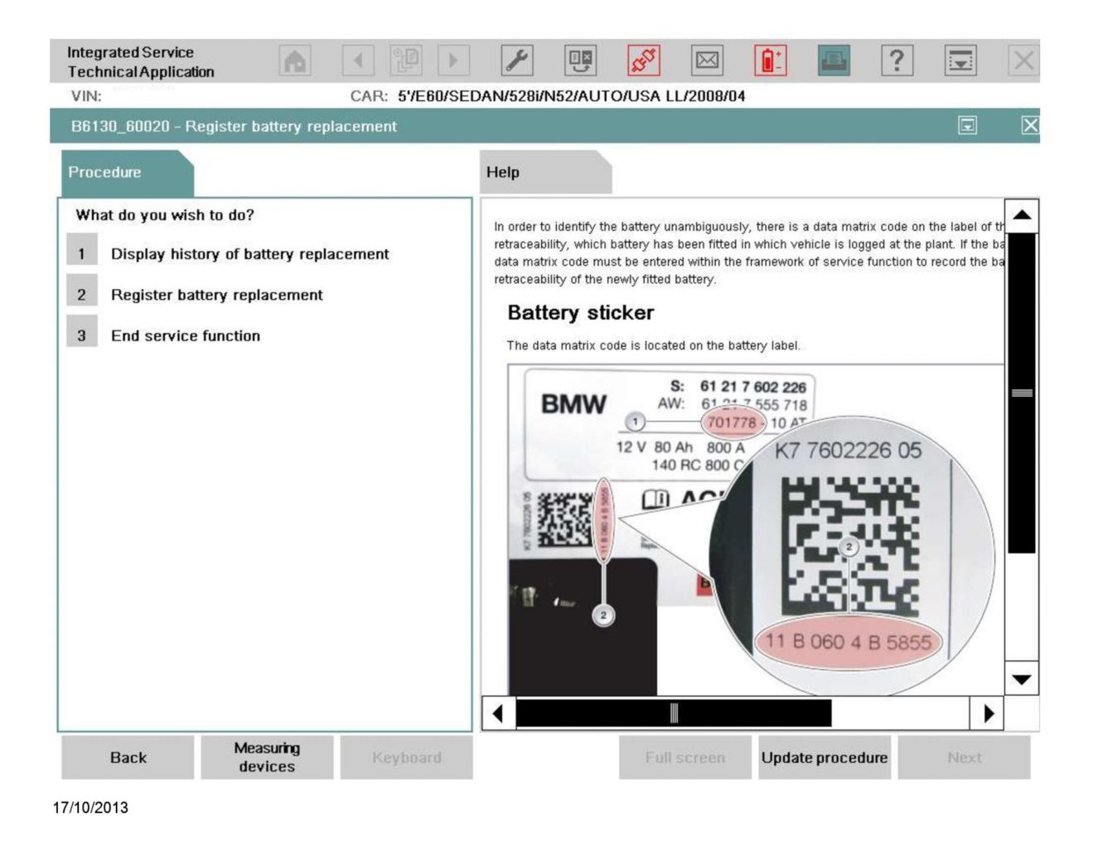1098x848 pixels.
Task: Pick option 3 End service function
Action: (x=164, y=335)
